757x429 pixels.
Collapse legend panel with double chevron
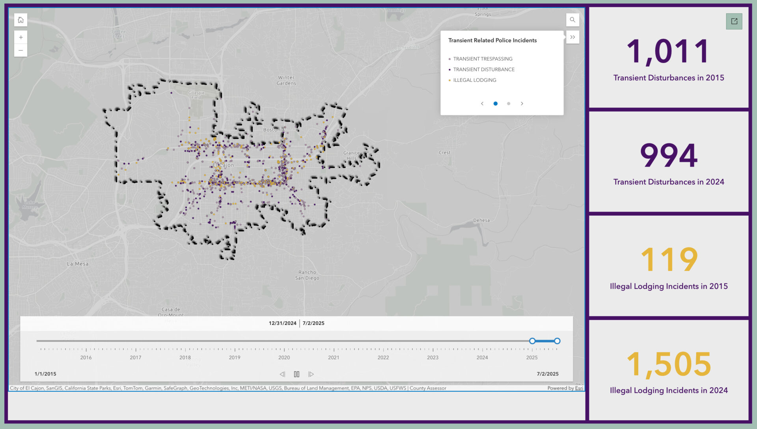point(572,37)
